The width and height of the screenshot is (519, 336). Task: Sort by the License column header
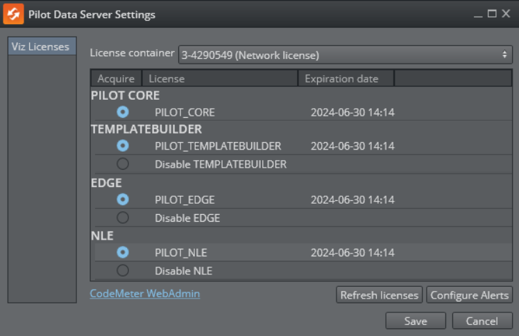(x=220, y=78)
